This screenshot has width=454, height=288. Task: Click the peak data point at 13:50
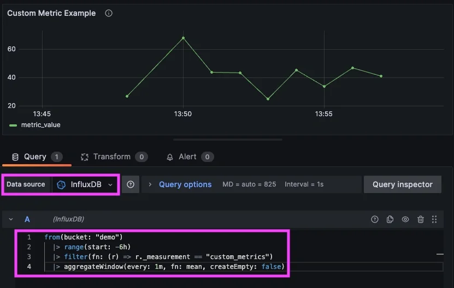[183, 38]
